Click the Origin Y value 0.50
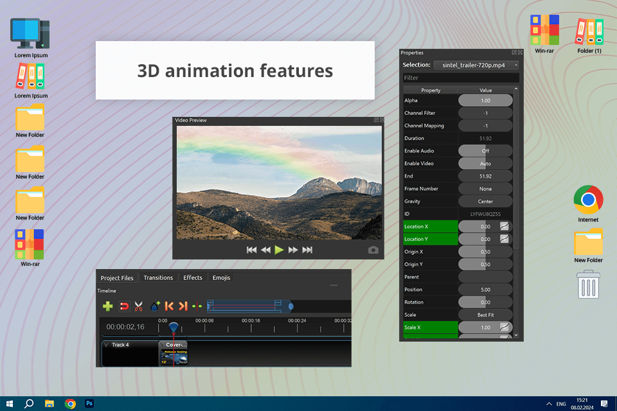 (x=485, y=264)
